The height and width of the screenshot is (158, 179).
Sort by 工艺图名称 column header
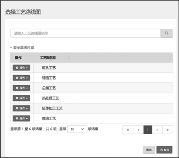click(48, 58)
